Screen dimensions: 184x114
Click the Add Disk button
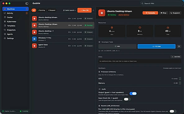[176, 57]
